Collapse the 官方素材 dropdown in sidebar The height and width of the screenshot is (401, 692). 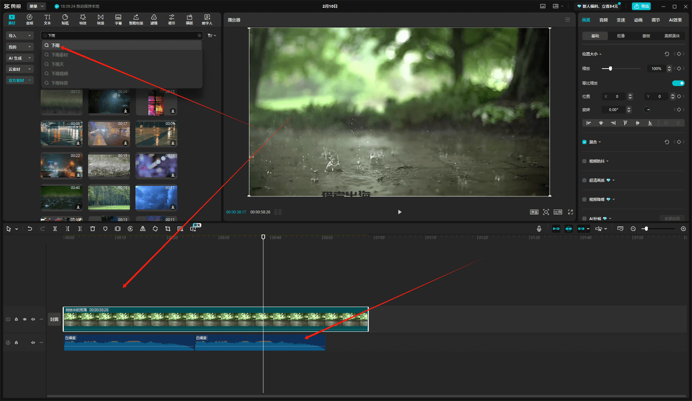20,81
